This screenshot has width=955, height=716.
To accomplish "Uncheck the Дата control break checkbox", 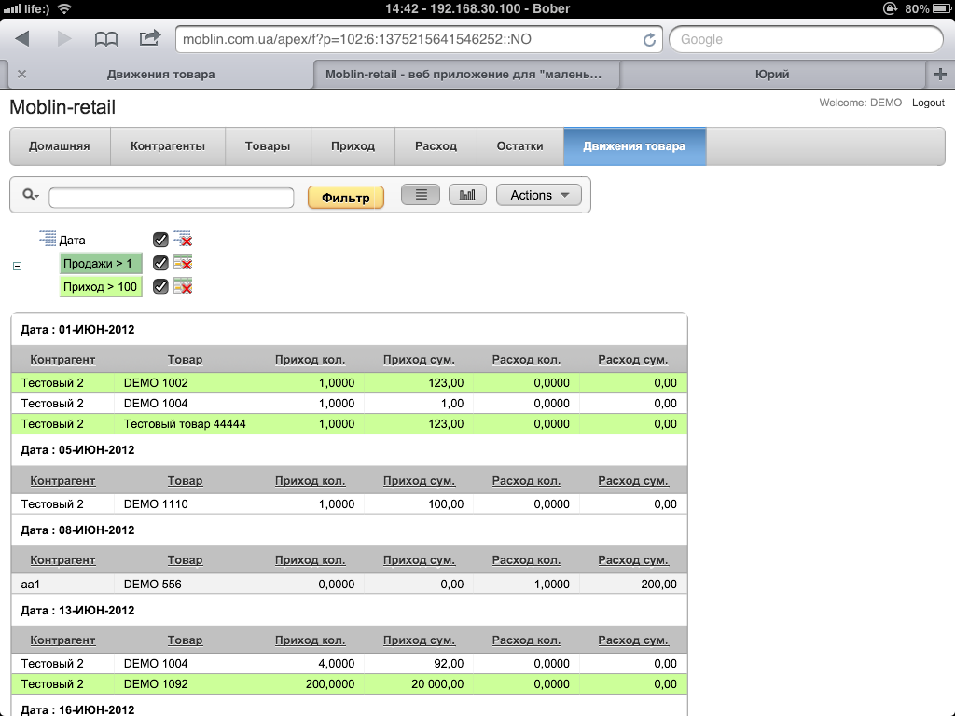I will [160, 240].
